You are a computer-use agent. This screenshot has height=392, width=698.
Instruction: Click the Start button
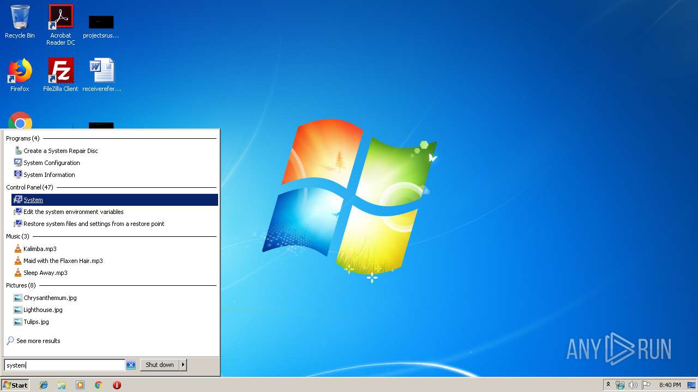[x=15, y=385]
